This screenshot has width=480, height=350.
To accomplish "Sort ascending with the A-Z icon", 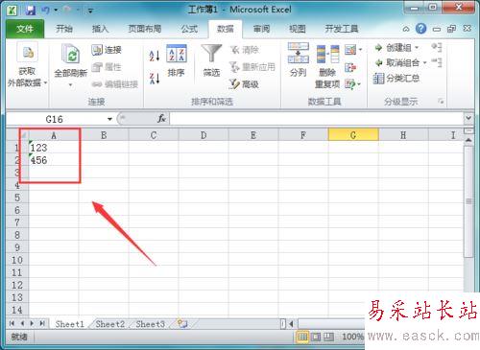I will tap(155, 56).
